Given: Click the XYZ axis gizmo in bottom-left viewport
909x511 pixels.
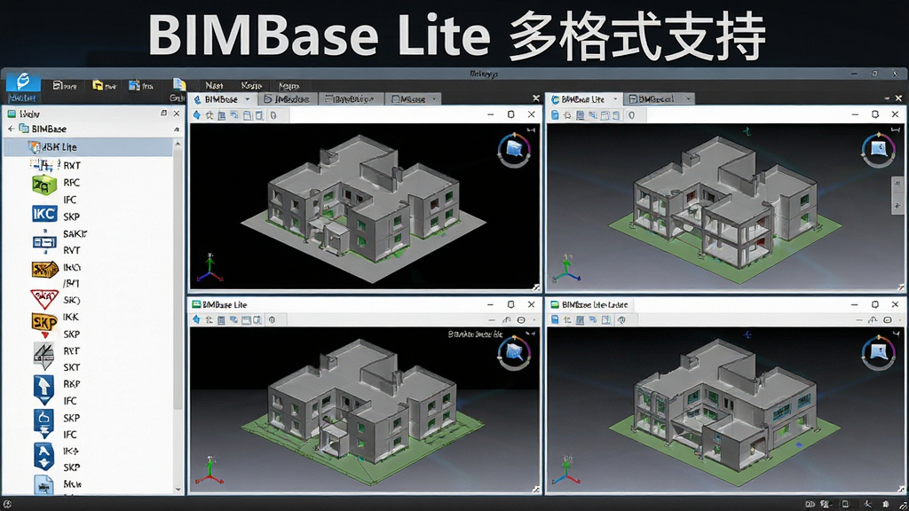Looking at the screenshot, I should click(x=209, y=470).
